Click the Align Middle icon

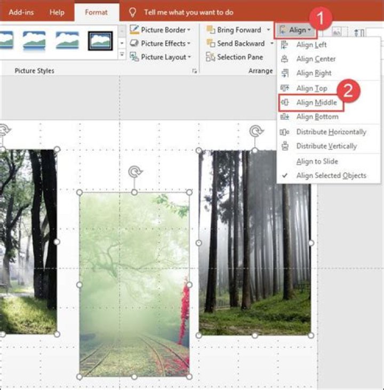point(285,102)
